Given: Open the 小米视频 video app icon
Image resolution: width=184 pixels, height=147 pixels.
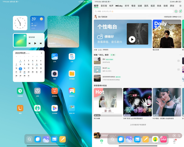Looking at the screenshot, I should 55,108.
